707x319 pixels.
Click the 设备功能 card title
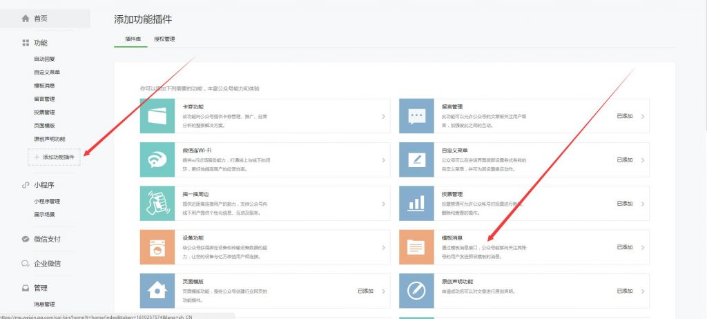pos(193,238)
